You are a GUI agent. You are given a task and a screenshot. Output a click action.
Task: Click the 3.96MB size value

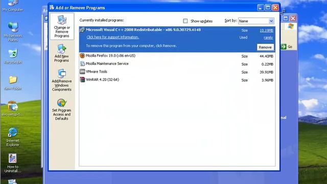click(267, 80)
